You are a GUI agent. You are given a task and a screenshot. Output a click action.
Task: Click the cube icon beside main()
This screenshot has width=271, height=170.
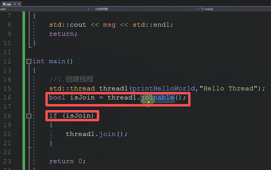pos(203,9)
